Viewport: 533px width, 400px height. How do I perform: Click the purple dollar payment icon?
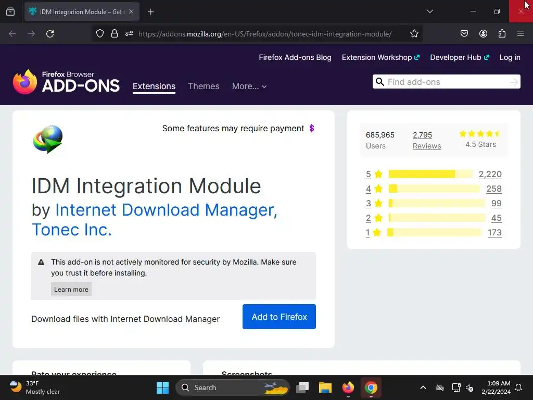coord(312,128)
